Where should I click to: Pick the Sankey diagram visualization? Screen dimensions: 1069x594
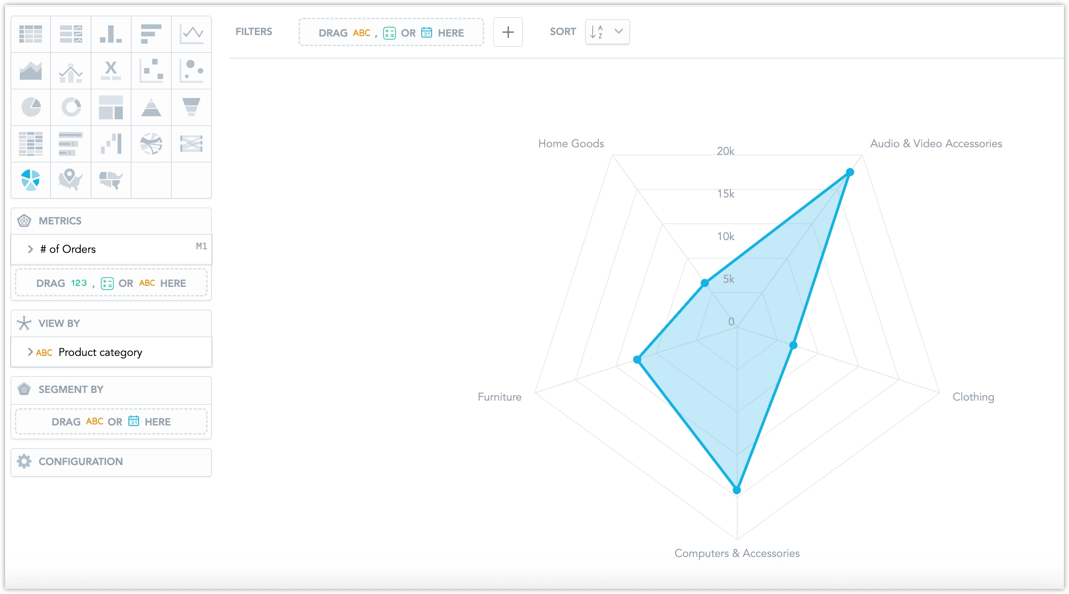coord(191,144)
